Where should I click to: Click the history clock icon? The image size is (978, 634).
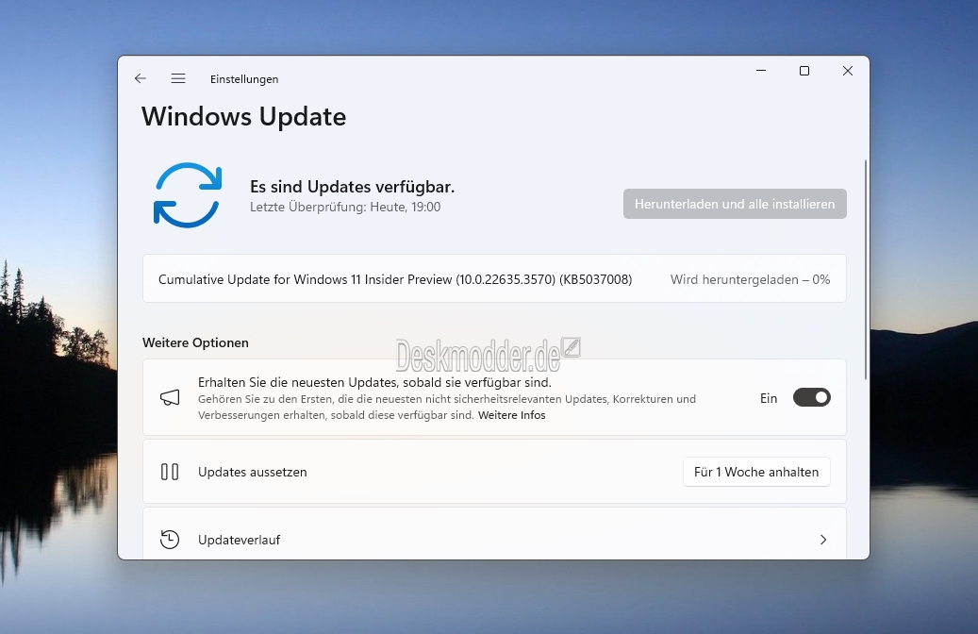[170, 539]
